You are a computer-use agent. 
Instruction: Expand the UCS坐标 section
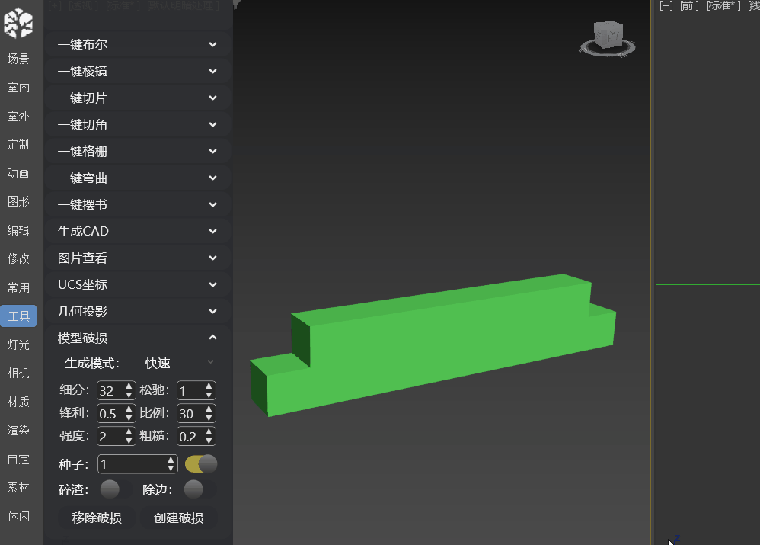point(138,285)
